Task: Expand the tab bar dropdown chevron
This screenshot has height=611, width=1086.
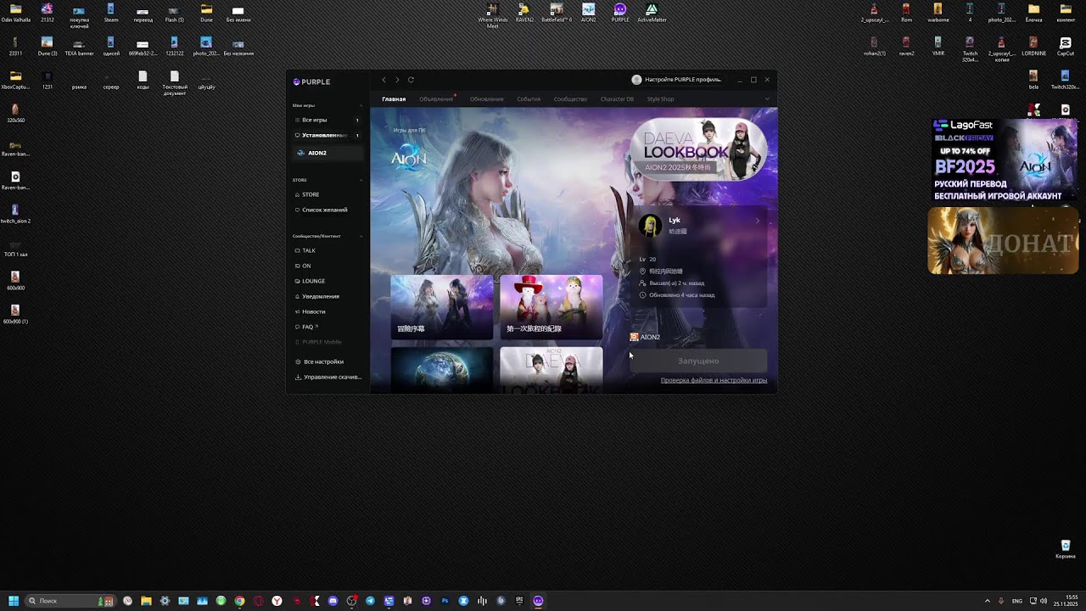Action: pyautogui.click(x=767, y=99)
